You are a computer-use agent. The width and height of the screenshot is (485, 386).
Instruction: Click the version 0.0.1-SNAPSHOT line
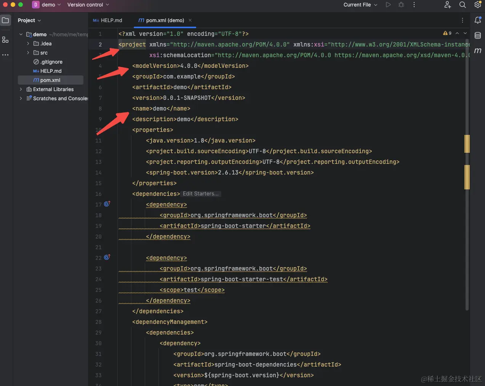tap(189, 98)
